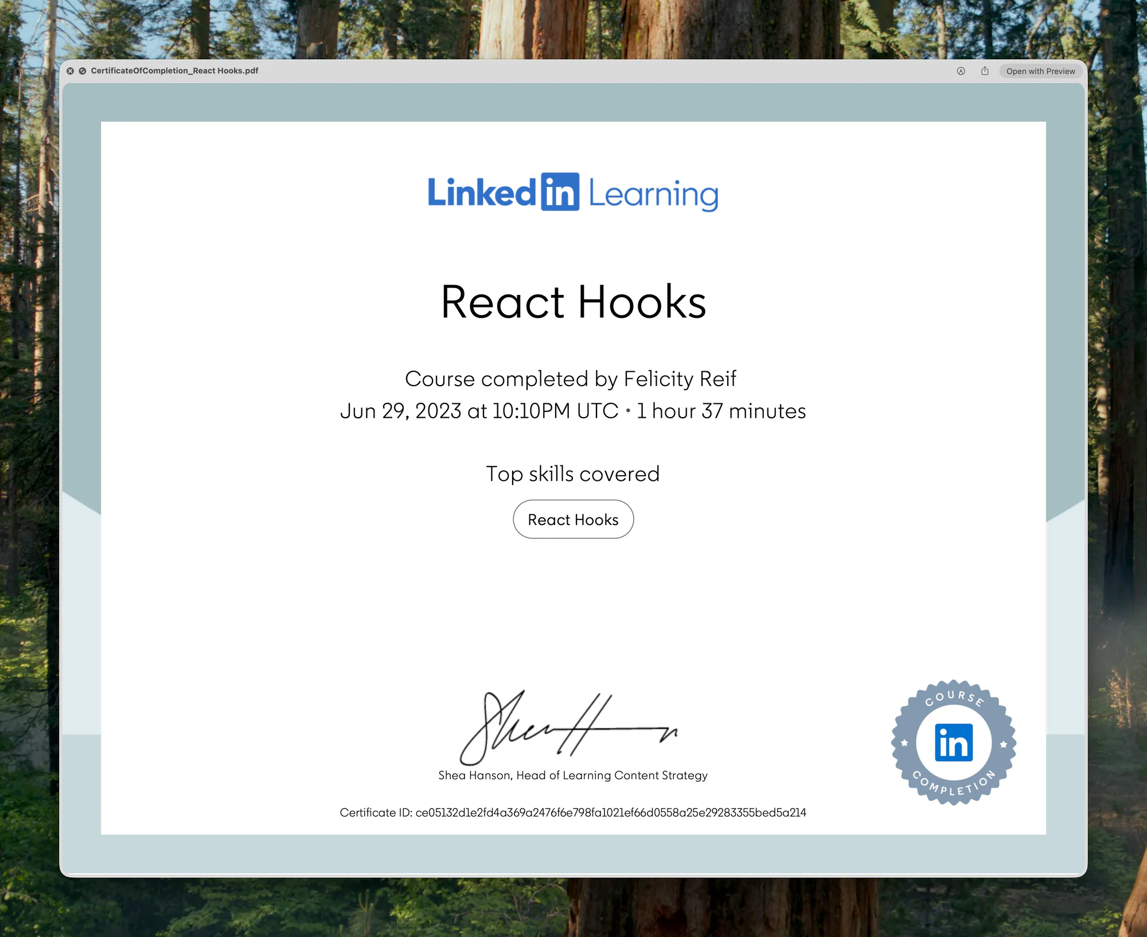Click the full-screen arrows icon beside close

(83, 71)
